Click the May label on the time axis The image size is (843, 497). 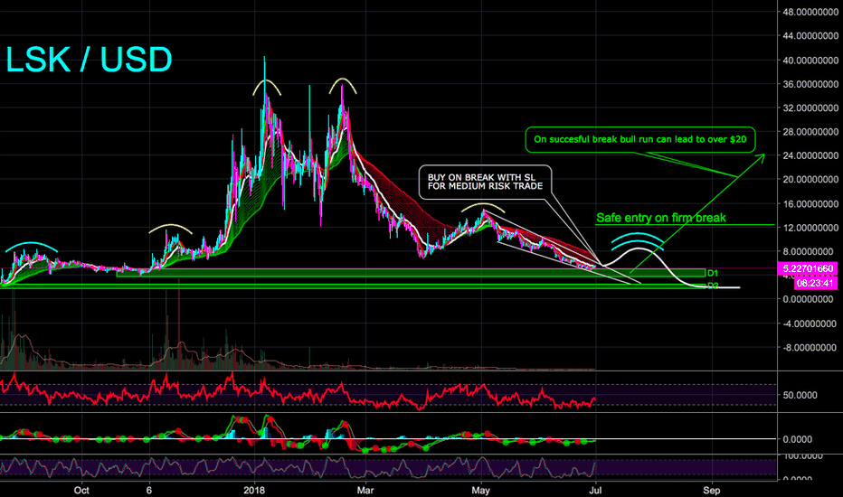pos(480,490)
